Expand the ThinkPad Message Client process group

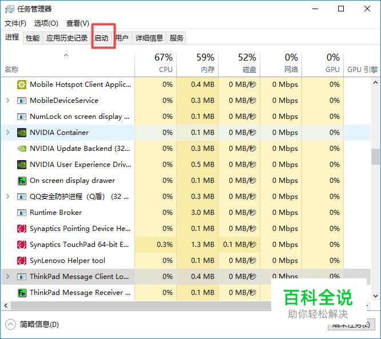(8, 276)
